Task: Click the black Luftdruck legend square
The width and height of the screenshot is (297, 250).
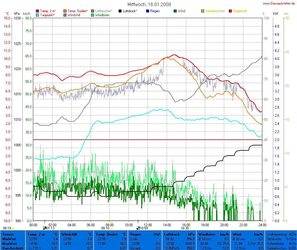Action: tap(120, 11)
